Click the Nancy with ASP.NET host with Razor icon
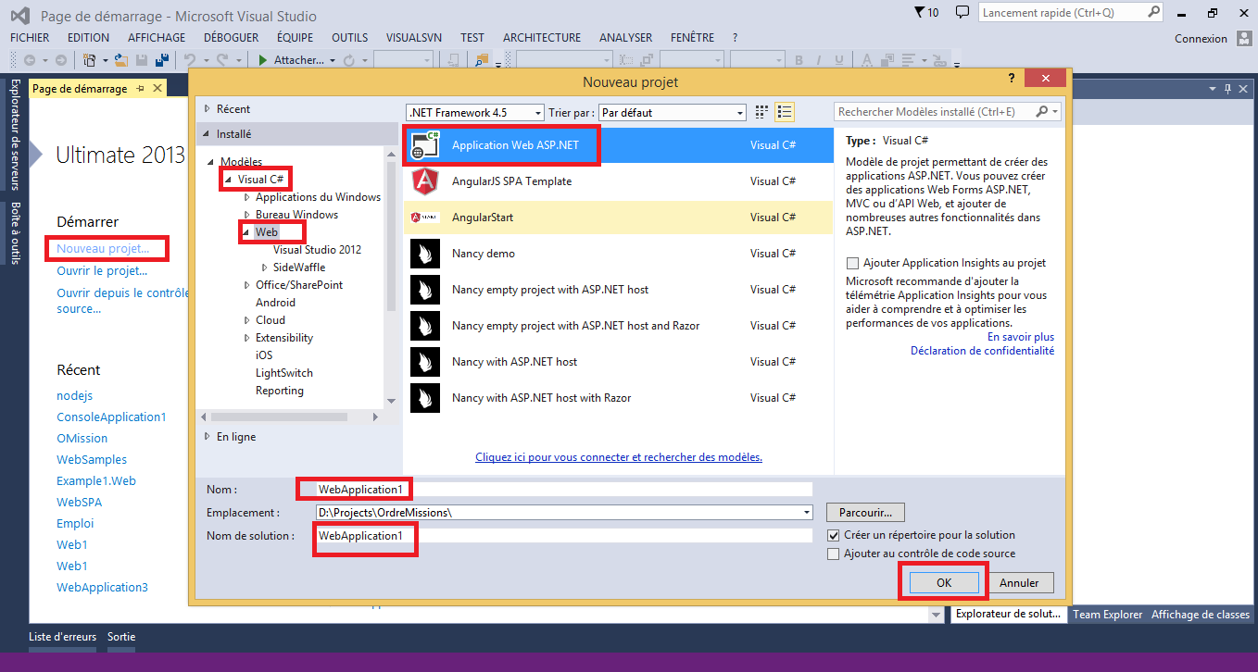The width and height of the screenshot is (1258, 672). pos(425,398)
